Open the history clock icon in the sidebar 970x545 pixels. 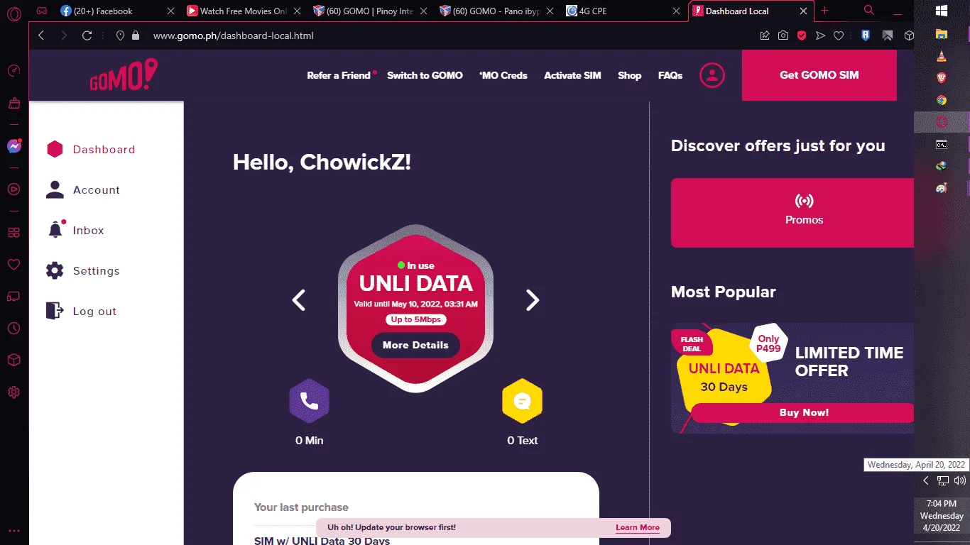[14, 329]
